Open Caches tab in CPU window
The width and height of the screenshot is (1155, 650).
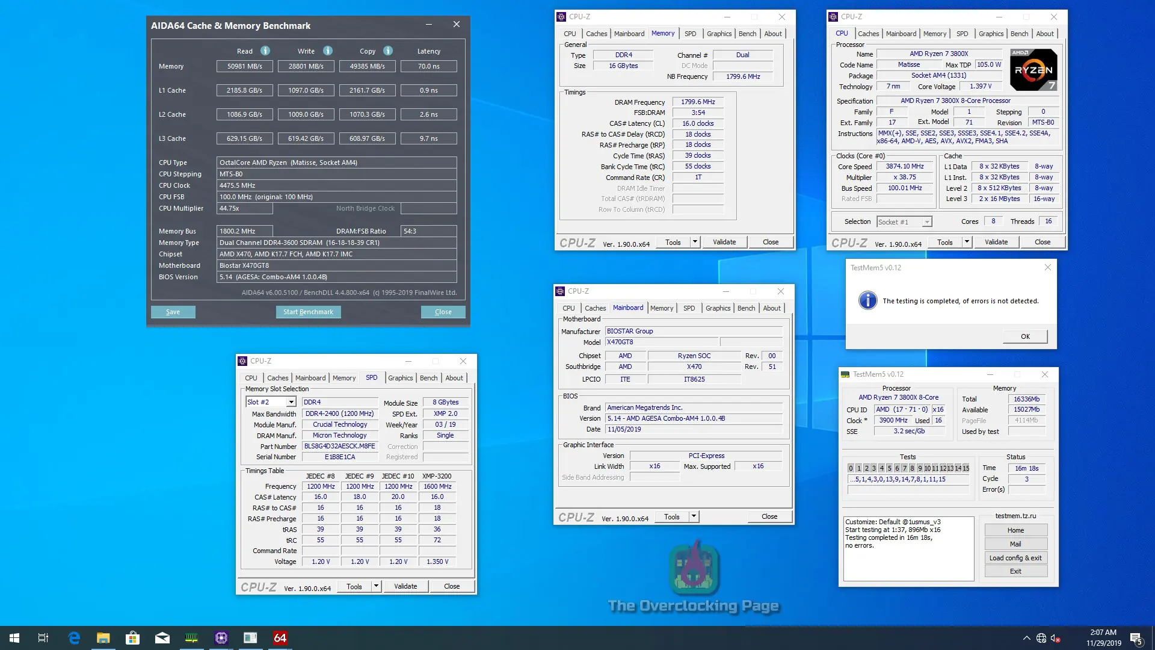pos(868,34)
